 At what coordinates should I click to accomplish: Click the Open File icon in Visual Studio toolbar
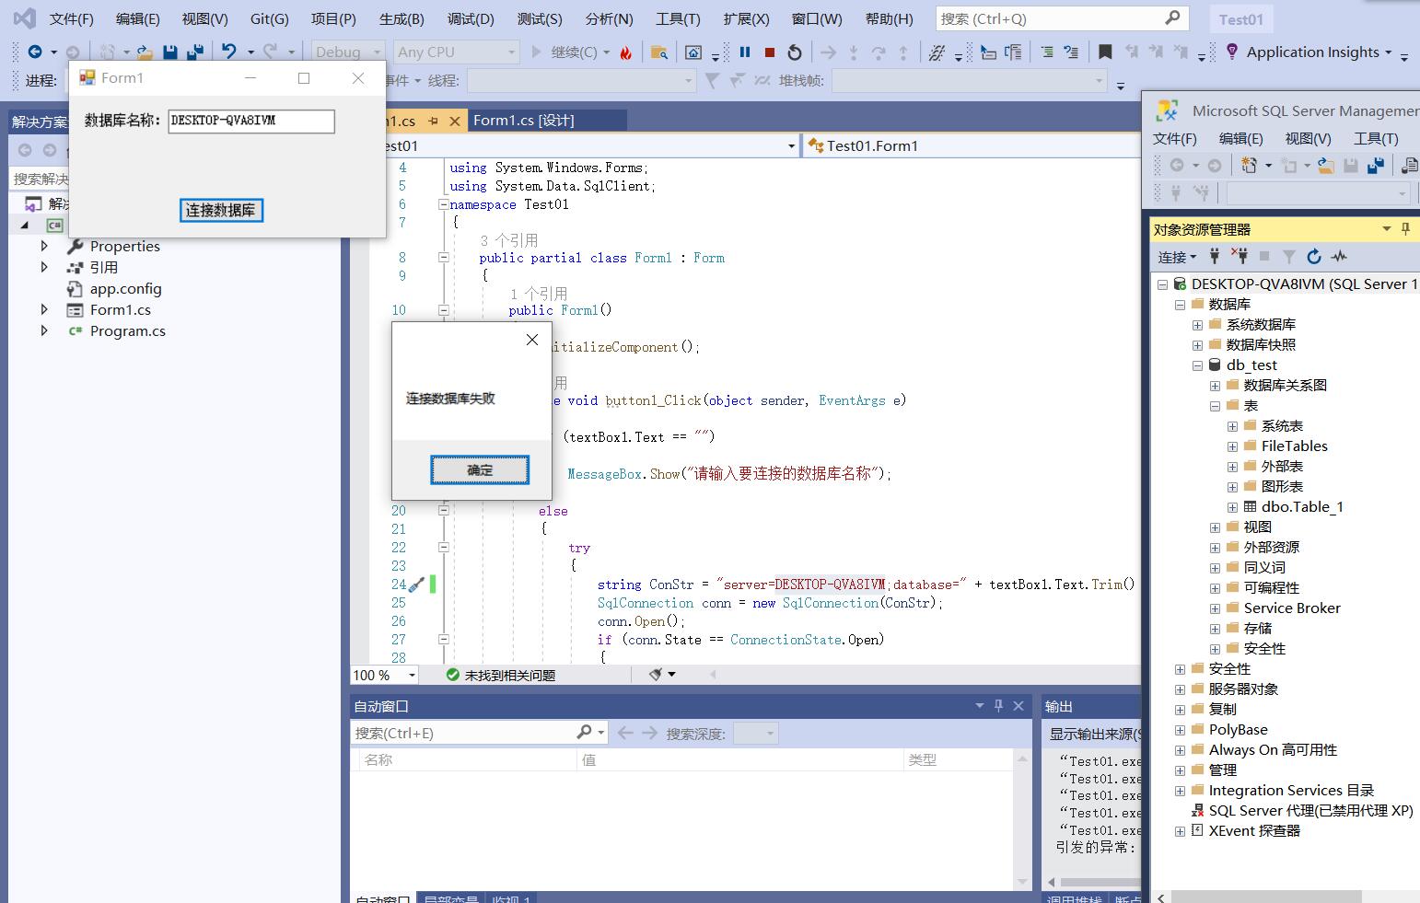click(145, 52)
